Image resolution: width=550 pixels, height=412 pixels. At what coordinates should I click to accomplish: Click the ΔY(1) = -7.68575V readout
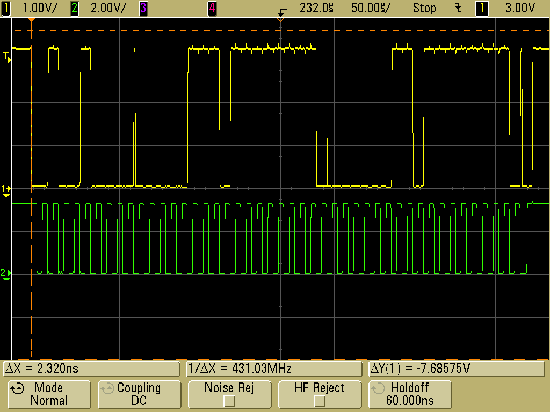(x=457, y=369)
